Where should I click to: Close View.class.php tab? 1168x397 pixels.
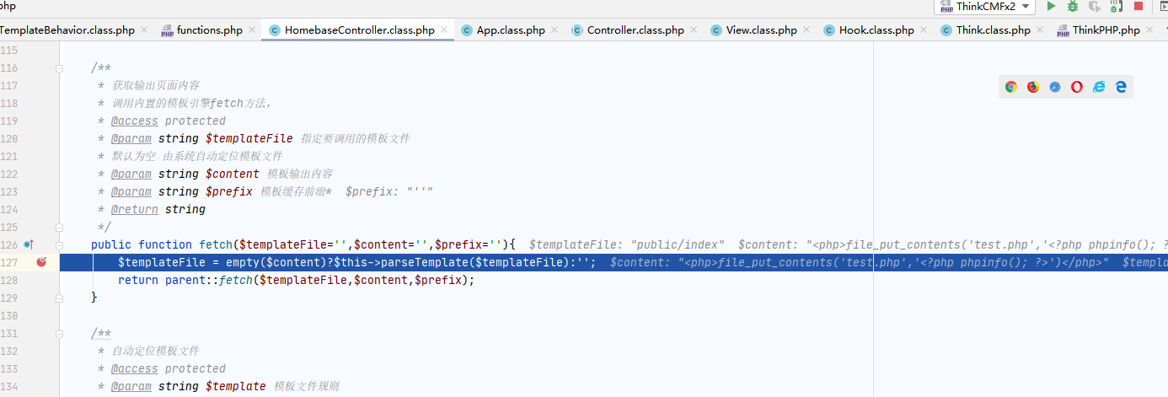coord(806,30)
